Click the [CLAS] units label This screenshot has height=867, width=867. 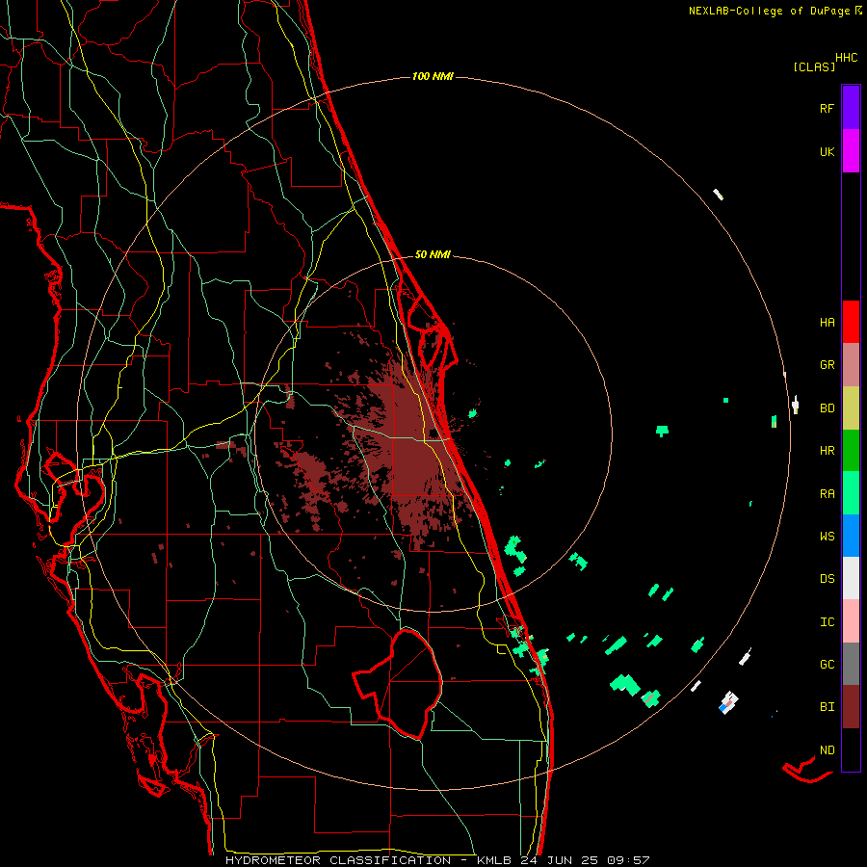pos(814,66)
